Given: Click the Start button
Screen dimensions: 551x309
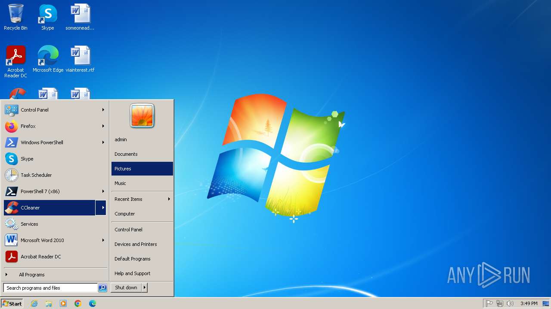Looking at the screenshot, I should [12, 303].
